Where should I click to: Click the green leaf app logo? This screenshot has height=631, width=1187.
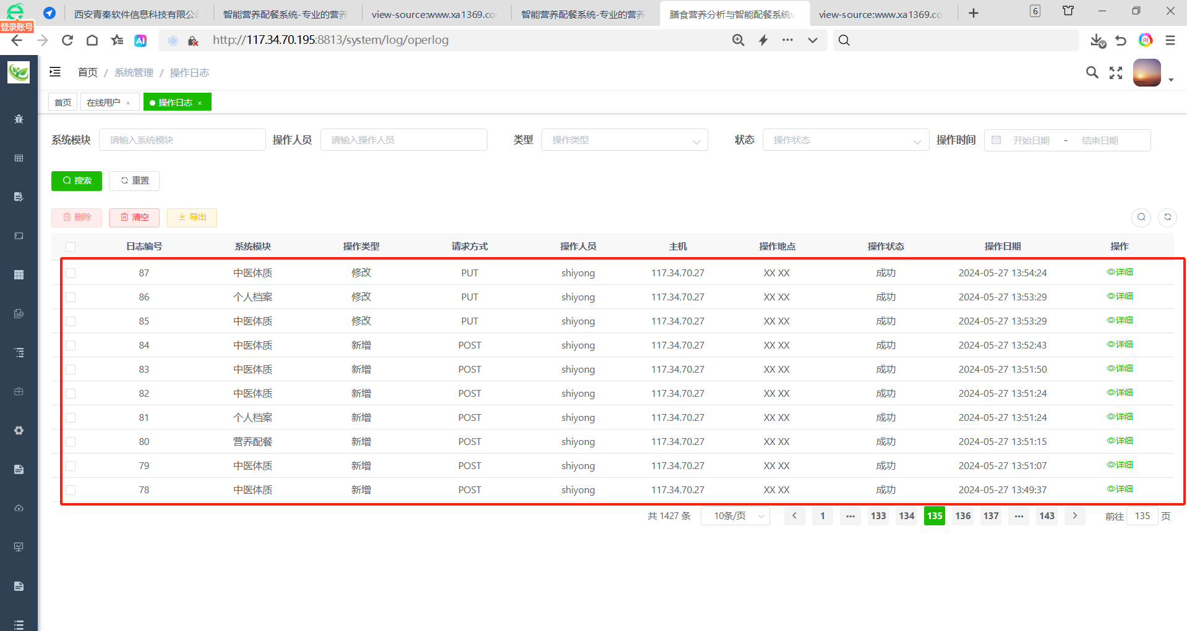coord(19,72)
